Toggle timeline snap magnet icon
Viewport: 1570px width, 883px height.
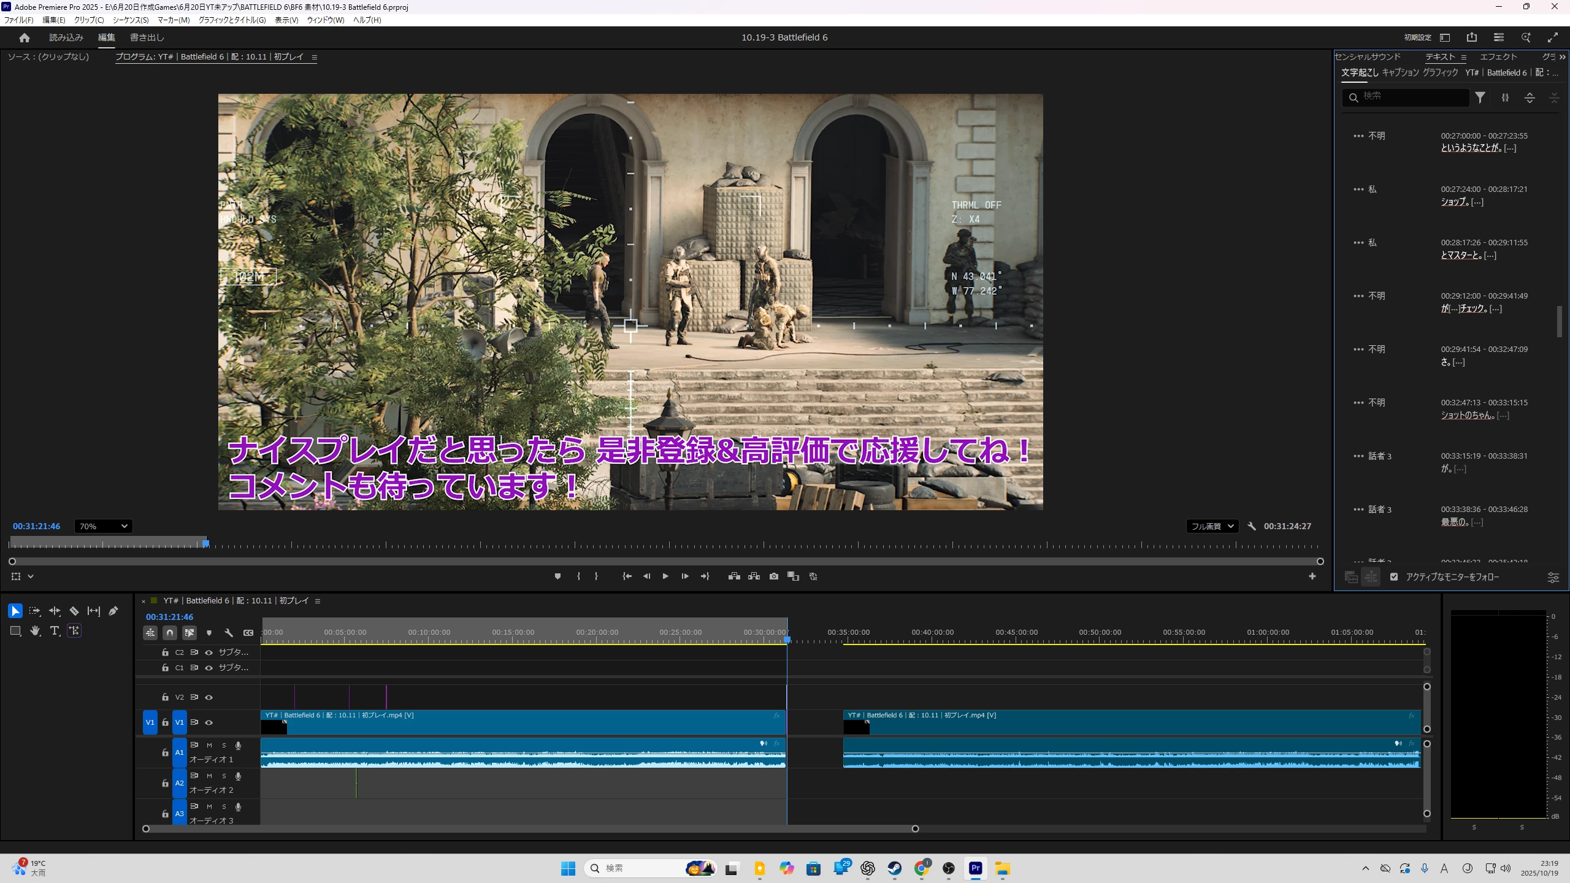pos(170,632)
